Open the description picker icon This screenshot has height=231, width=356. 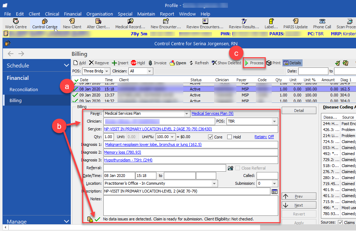coord(274,191)
